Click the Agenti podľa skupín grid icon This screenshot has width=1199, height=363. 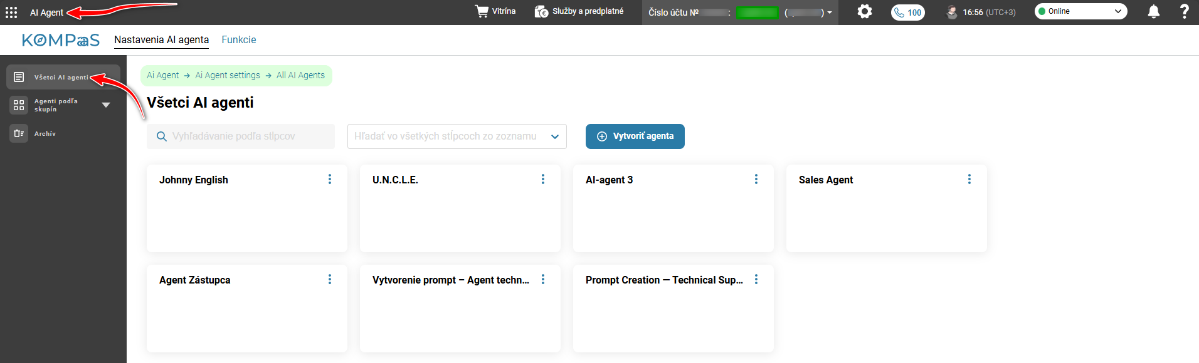tap(19, 105)
